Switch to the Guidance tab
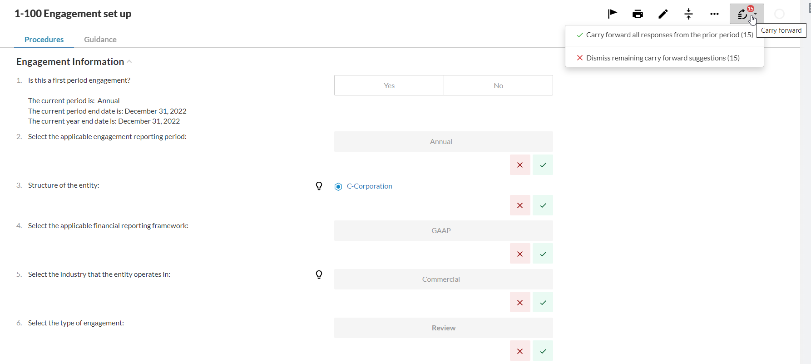811x364 pixels. (x=100, y=40)
